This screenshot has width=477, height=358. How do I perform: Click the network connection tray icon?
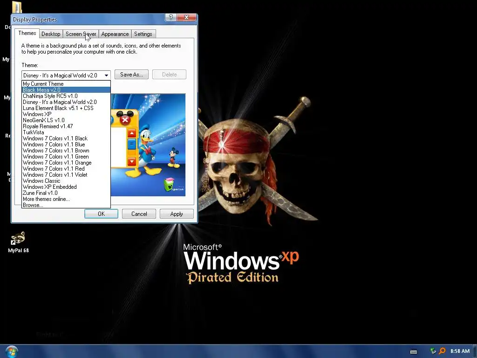click(x=433, y=351)
